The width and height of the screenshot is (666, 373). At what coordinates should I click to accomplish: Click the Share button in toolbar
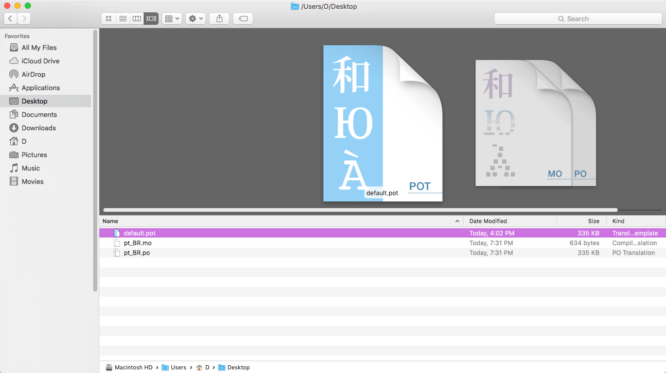pyautogui.click(x=219, y=19)
